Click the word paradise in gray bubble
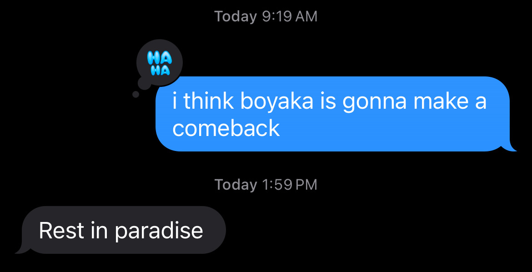The image size is (532, 272). click(159, 232)
